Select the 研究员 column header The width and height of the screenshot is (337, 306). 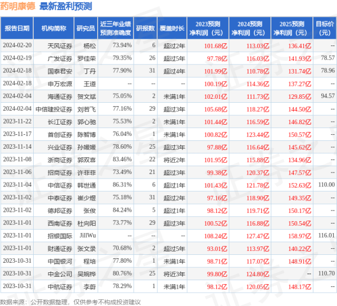(86, 28)
